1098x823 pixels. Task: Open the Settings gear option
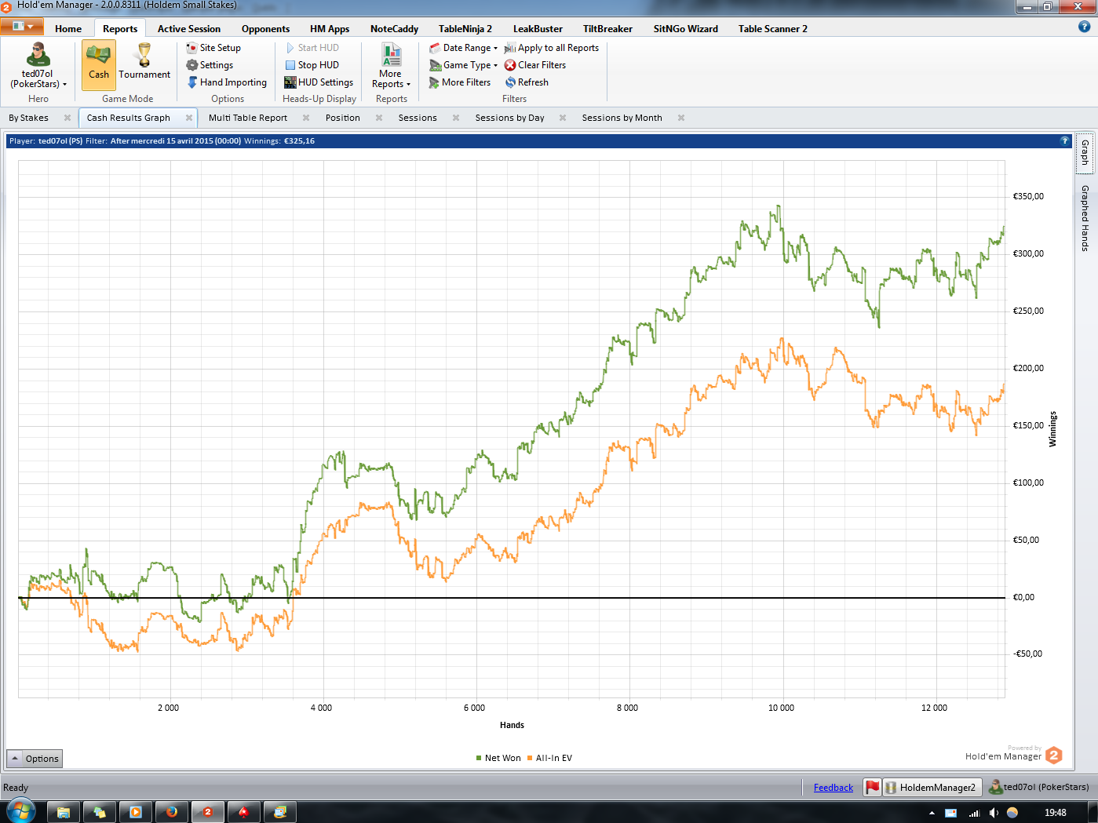click(210, 65)
